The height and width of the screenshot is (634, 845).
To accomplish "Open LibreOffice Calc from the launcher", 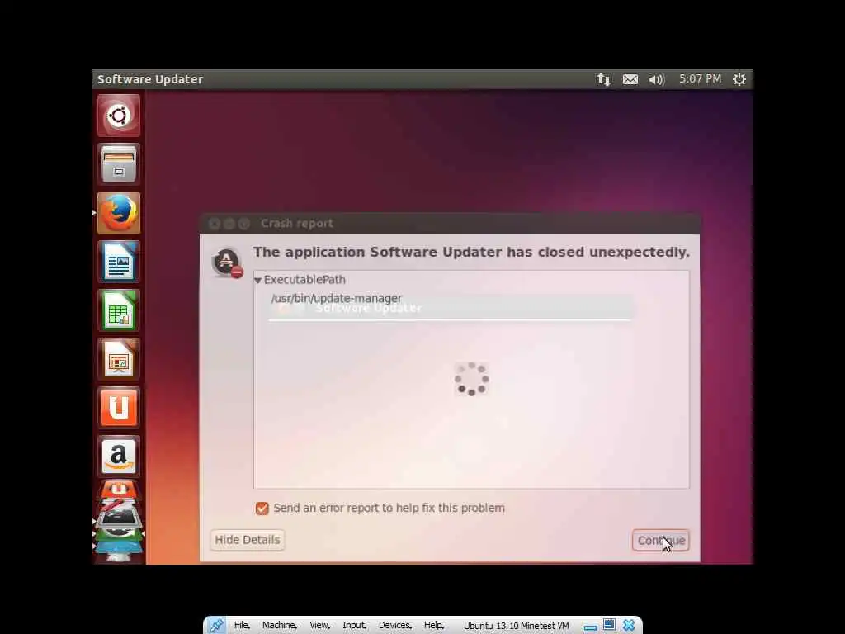I will click(x=119, y=310).
